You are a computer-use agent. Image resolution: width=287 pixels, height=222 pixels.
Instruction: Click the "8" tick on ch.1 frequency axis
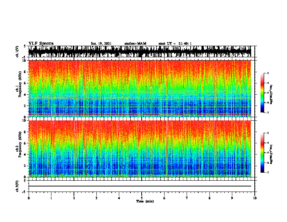[x=25, y=72]
